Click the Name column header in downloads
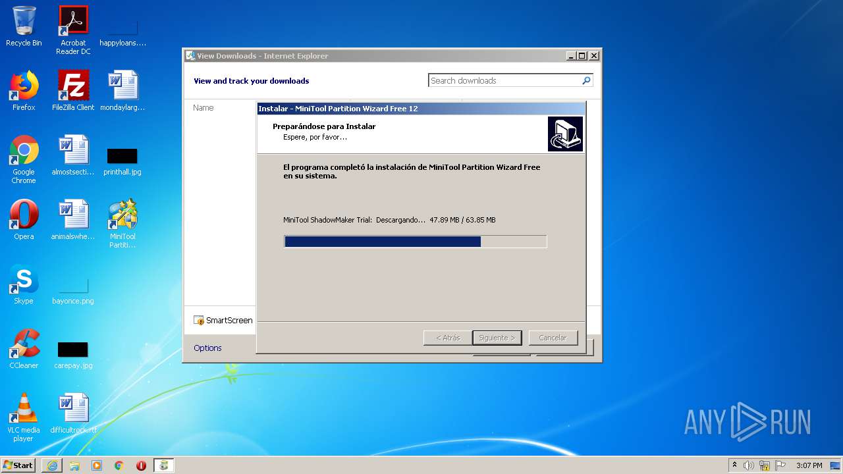This screenshot has width=843, height=474. pos(203,108)
